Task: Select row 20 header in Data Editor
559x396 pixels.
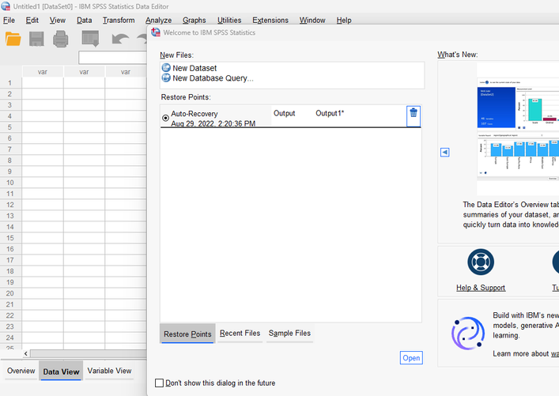Action: [10, 293]
